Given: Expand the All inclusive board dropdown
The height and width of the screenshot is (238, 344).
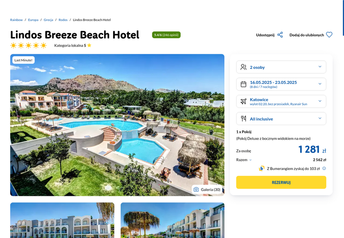Looking at the screenshot, I should click(x=281, y=118).
